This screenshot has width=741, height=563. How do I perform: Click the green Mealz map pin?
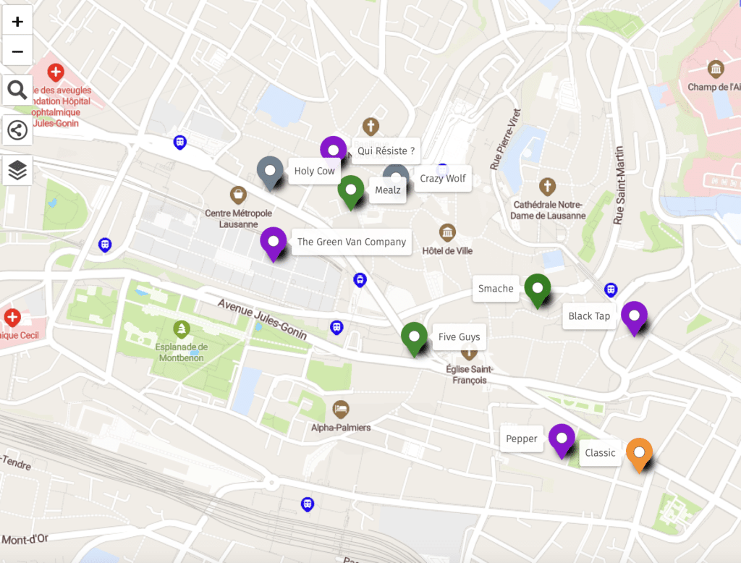click(351, 192)
